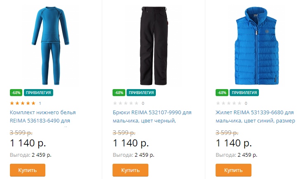Click ПРИВИЛЕГИЯ badge under underwear set

coord(38,92)
